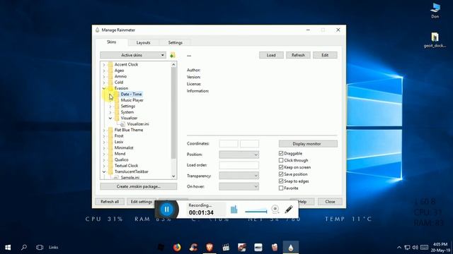Open Rainmeter droplet icon on taskbar

point(291,248)
